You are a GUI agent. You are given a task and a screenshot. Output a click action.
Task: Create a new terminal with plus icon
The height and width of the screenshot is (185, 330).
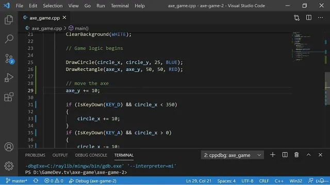point(273,155)
